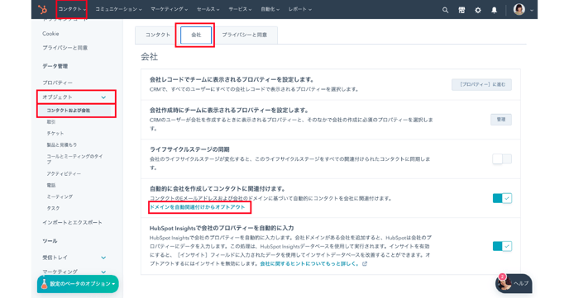The image size is (569, 298).
Task: Select the 会社 tab
Action: (x=196, y=35)
